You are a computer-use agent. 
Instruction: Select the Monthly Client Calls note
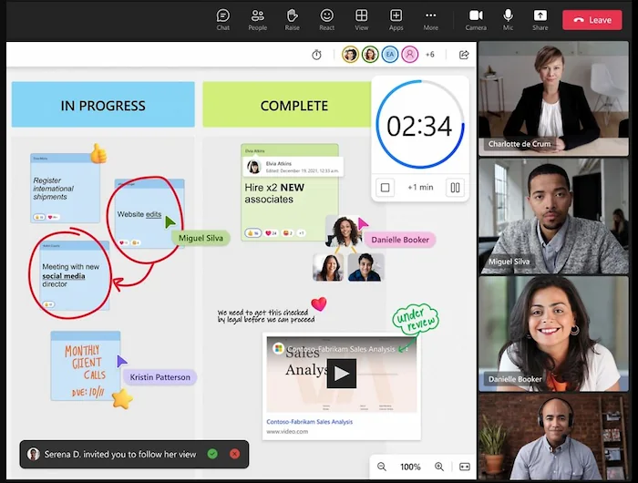click(86, 366)
